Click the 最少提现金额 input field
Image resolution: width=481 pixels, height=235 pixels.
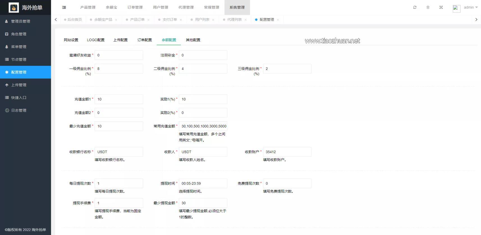coord(203,203)
